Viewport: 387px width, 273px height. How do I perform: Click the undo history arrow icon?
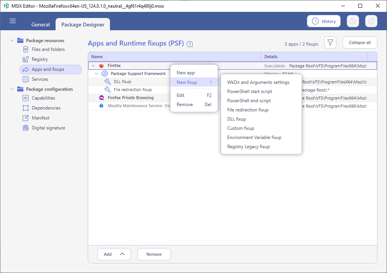[x=353, y=21]
